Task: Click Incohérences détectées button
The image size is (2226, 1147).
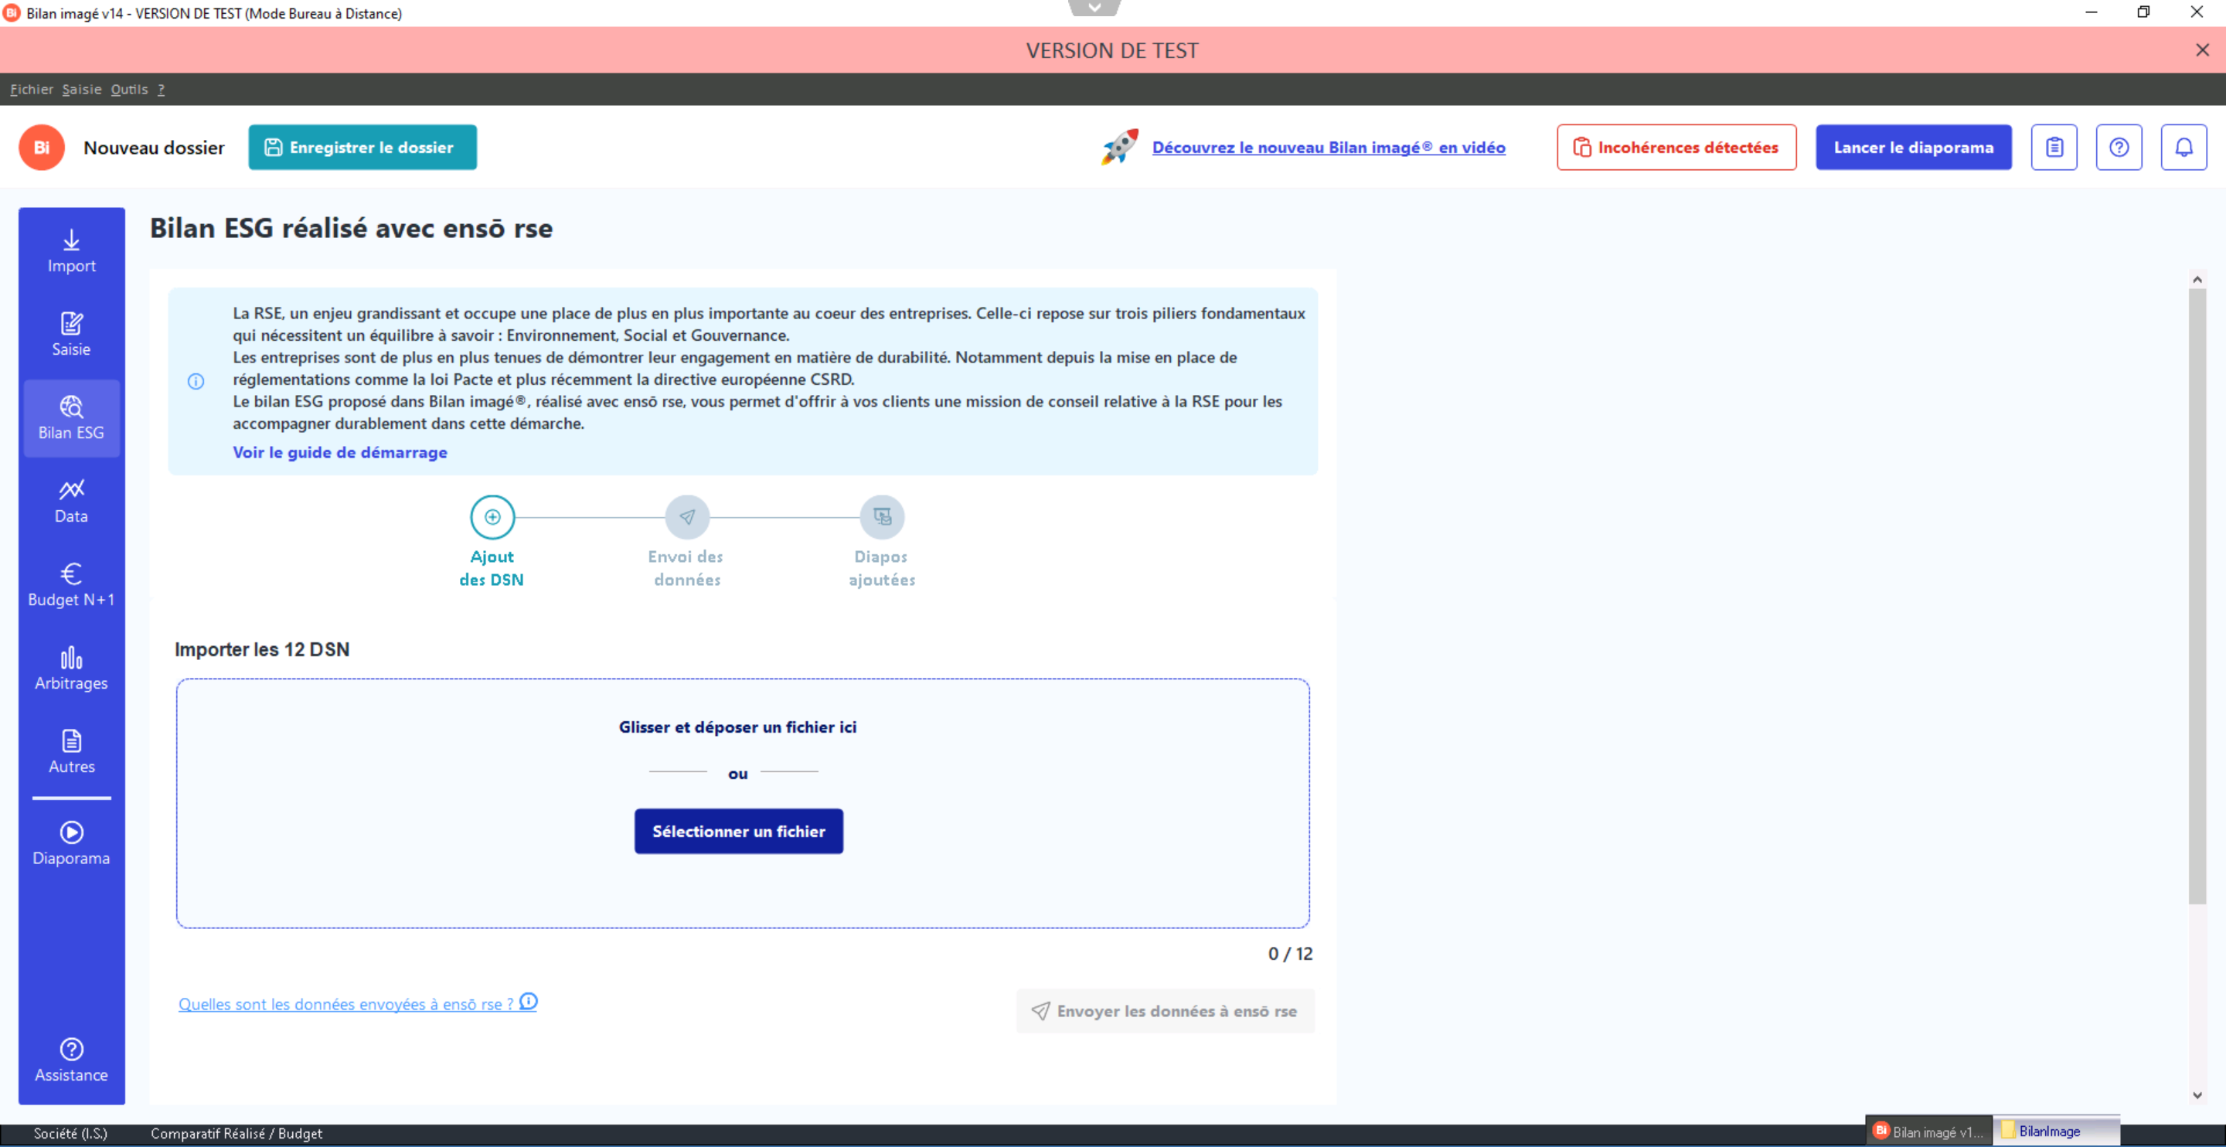Action: tap(1676, 148)
